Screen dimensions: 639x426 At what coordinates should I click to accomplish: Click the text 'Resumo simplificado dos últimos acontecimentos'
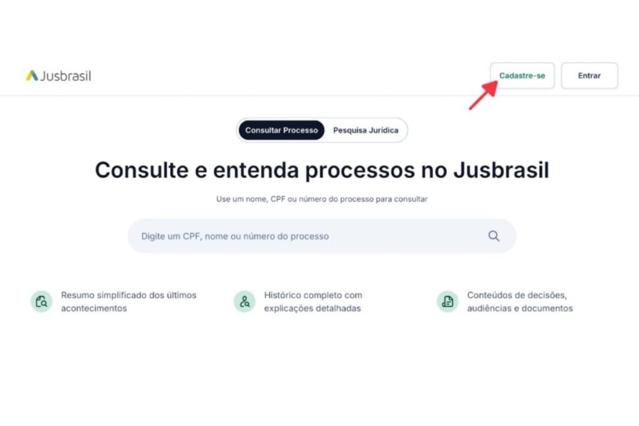click(129, 302)
